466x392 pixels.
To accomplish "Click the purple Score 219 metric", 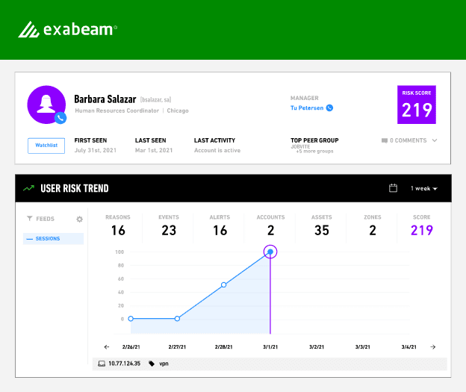I will coord(422,226).
